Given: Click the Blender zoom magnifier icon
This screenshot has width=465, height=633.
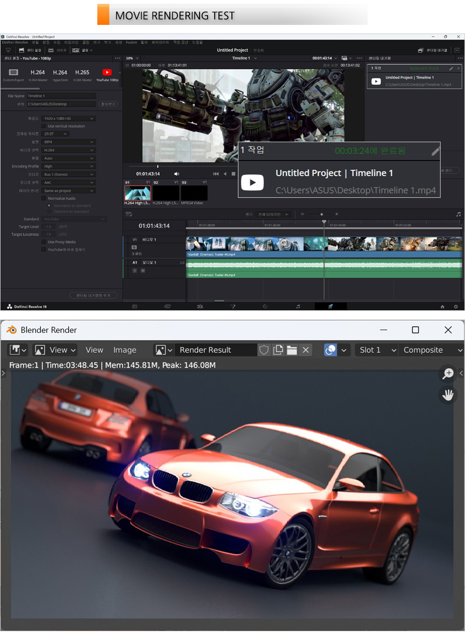Looking at the screenshot, I should (448, 373).
